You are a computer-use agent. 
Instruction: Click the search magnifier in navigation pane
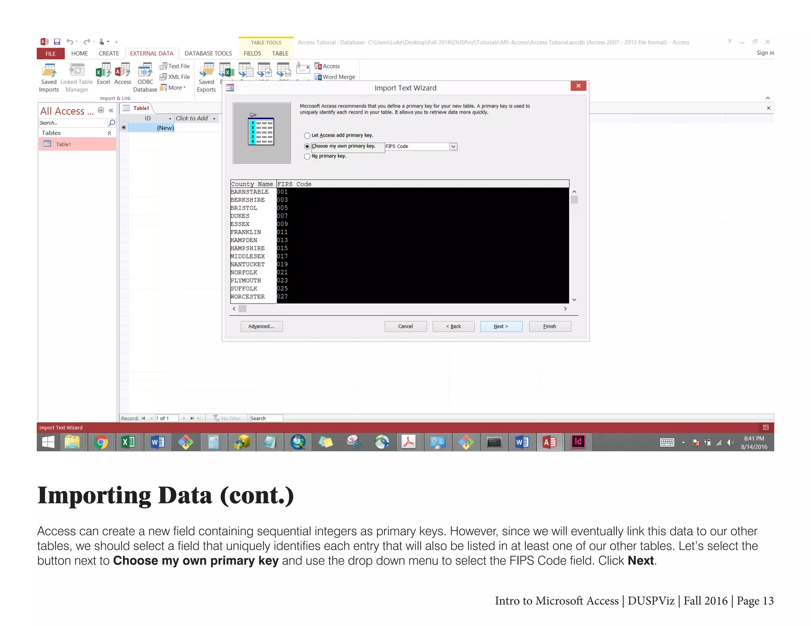(112, 123)
